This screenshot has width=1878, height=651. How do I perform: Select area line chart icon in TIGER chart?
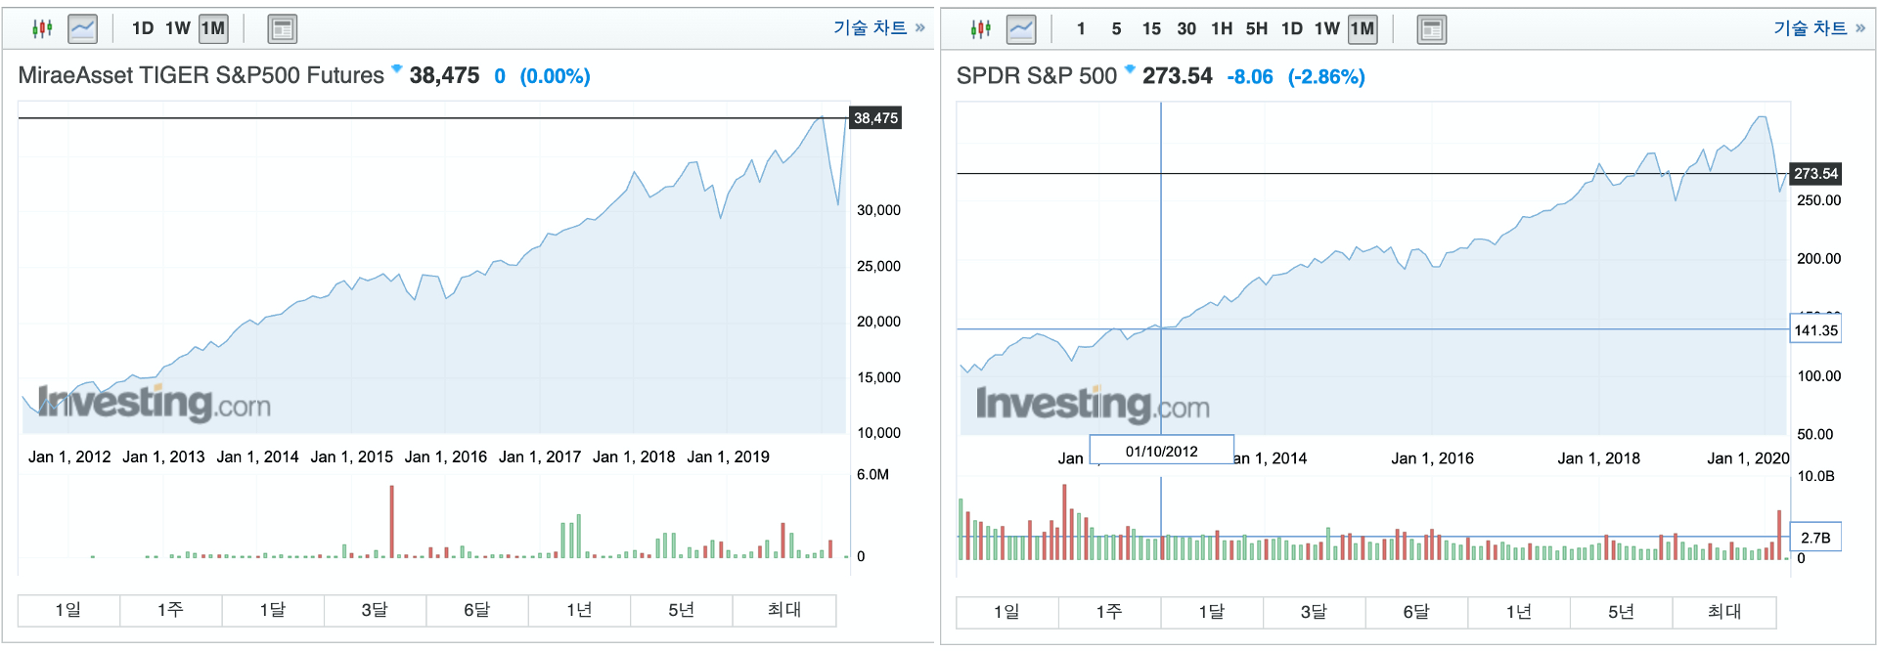pos(83,28)
